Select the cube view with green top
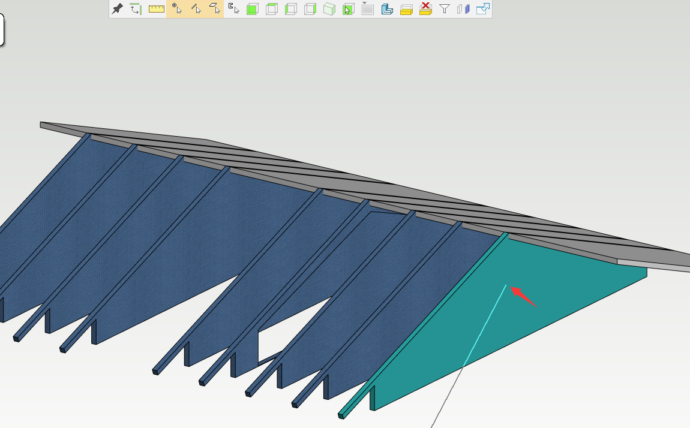Viewport: 690px width, 428px height. tap(272, 9)
